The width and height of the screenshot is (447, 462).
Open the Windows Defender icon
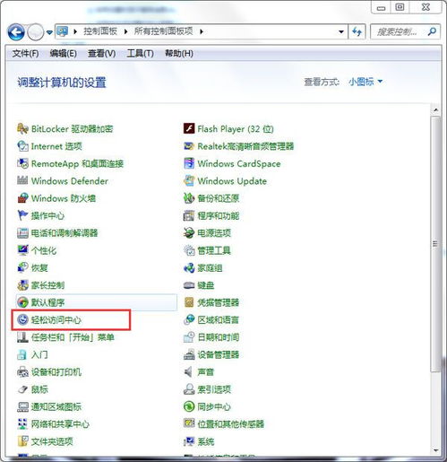(22, 180)
